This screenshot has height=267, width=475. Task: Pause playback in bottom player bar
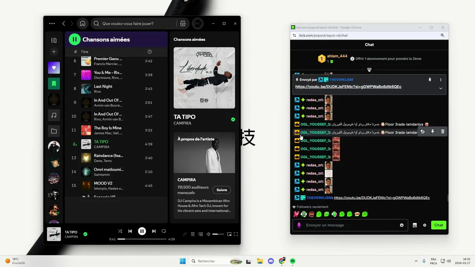point(142,231)
